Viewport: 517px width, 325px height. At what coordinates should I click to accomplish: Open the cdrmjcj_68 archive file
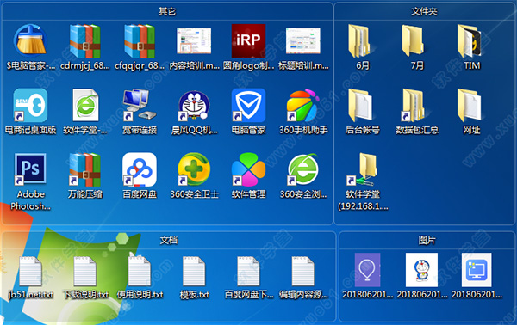tap(85, 40)
